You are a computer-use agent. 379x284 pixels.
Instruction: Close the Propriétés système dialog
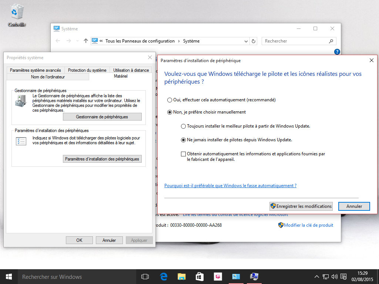[x=150, y=57]
